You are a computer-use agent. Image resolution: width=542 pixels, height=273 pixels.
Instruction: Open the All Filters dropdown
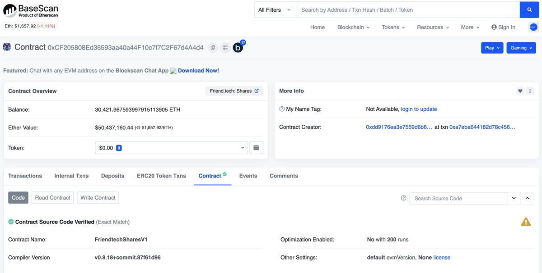tap(275, 10)
